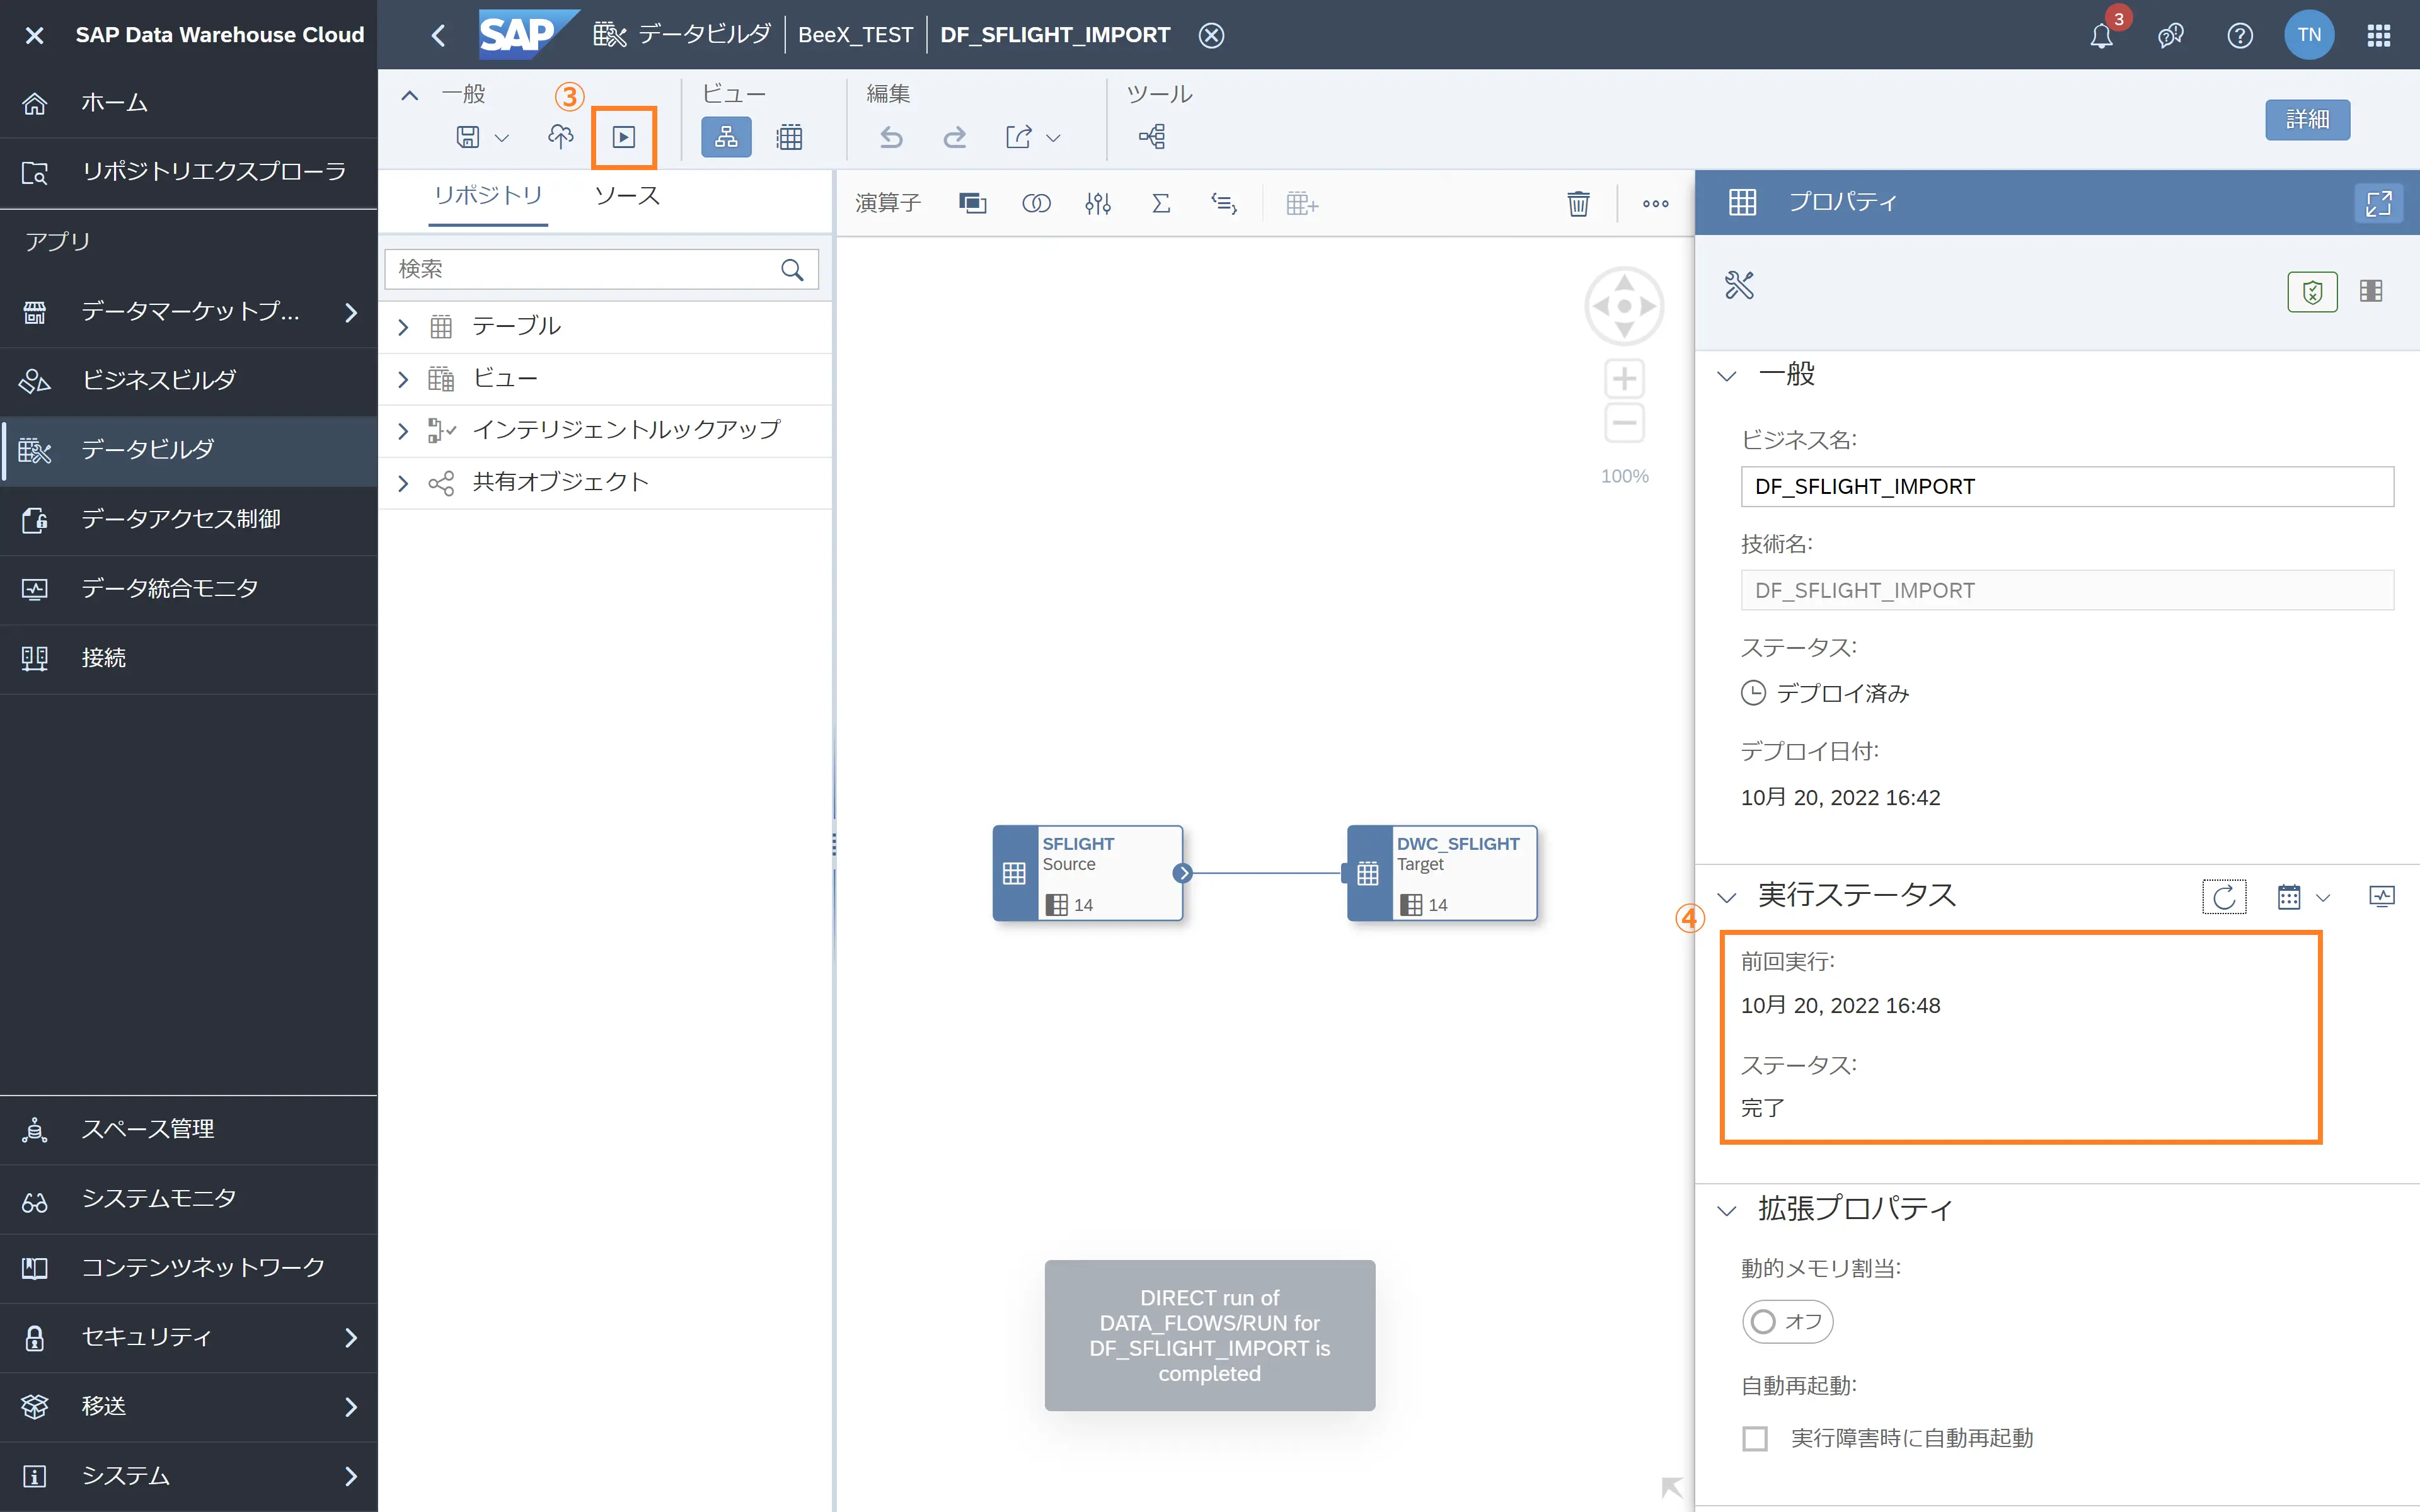Select the リポジトリ tab
This screenshot has width=2420, height=1512.
[x=488, y=195]
